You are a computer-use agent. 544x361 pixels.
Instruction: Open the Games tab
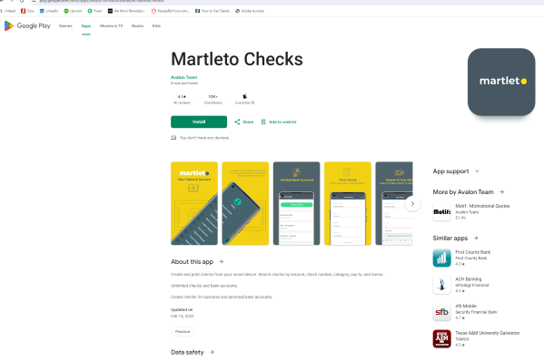tap(65, 26)
